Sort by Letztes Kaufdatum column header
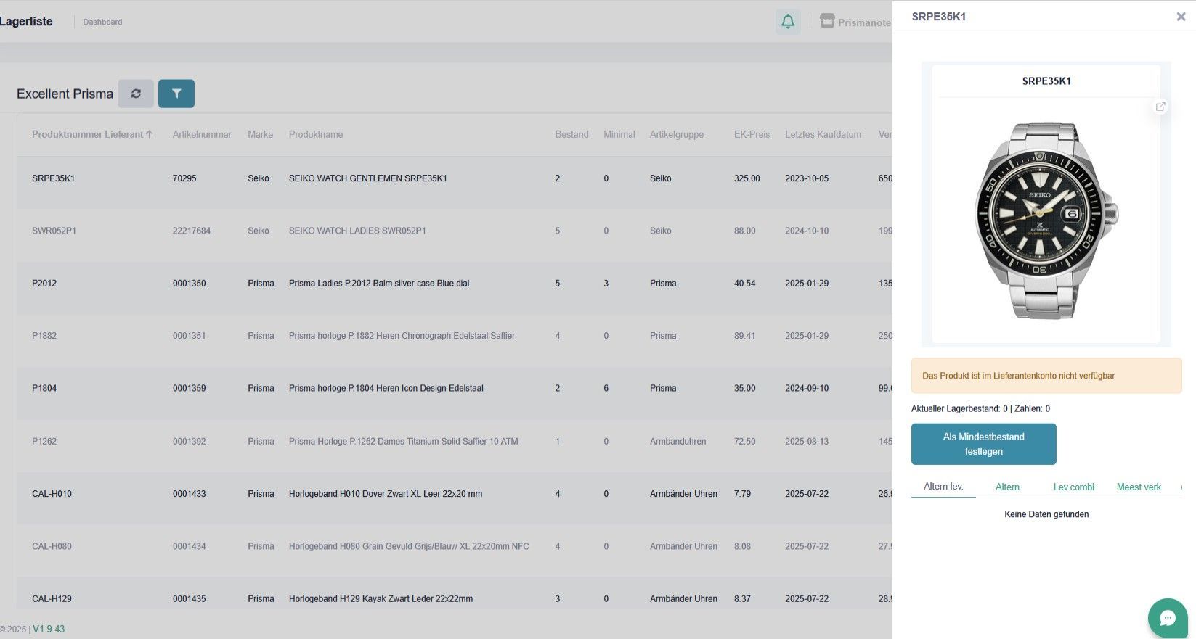Screen dimensions: 1196x639 823,134
